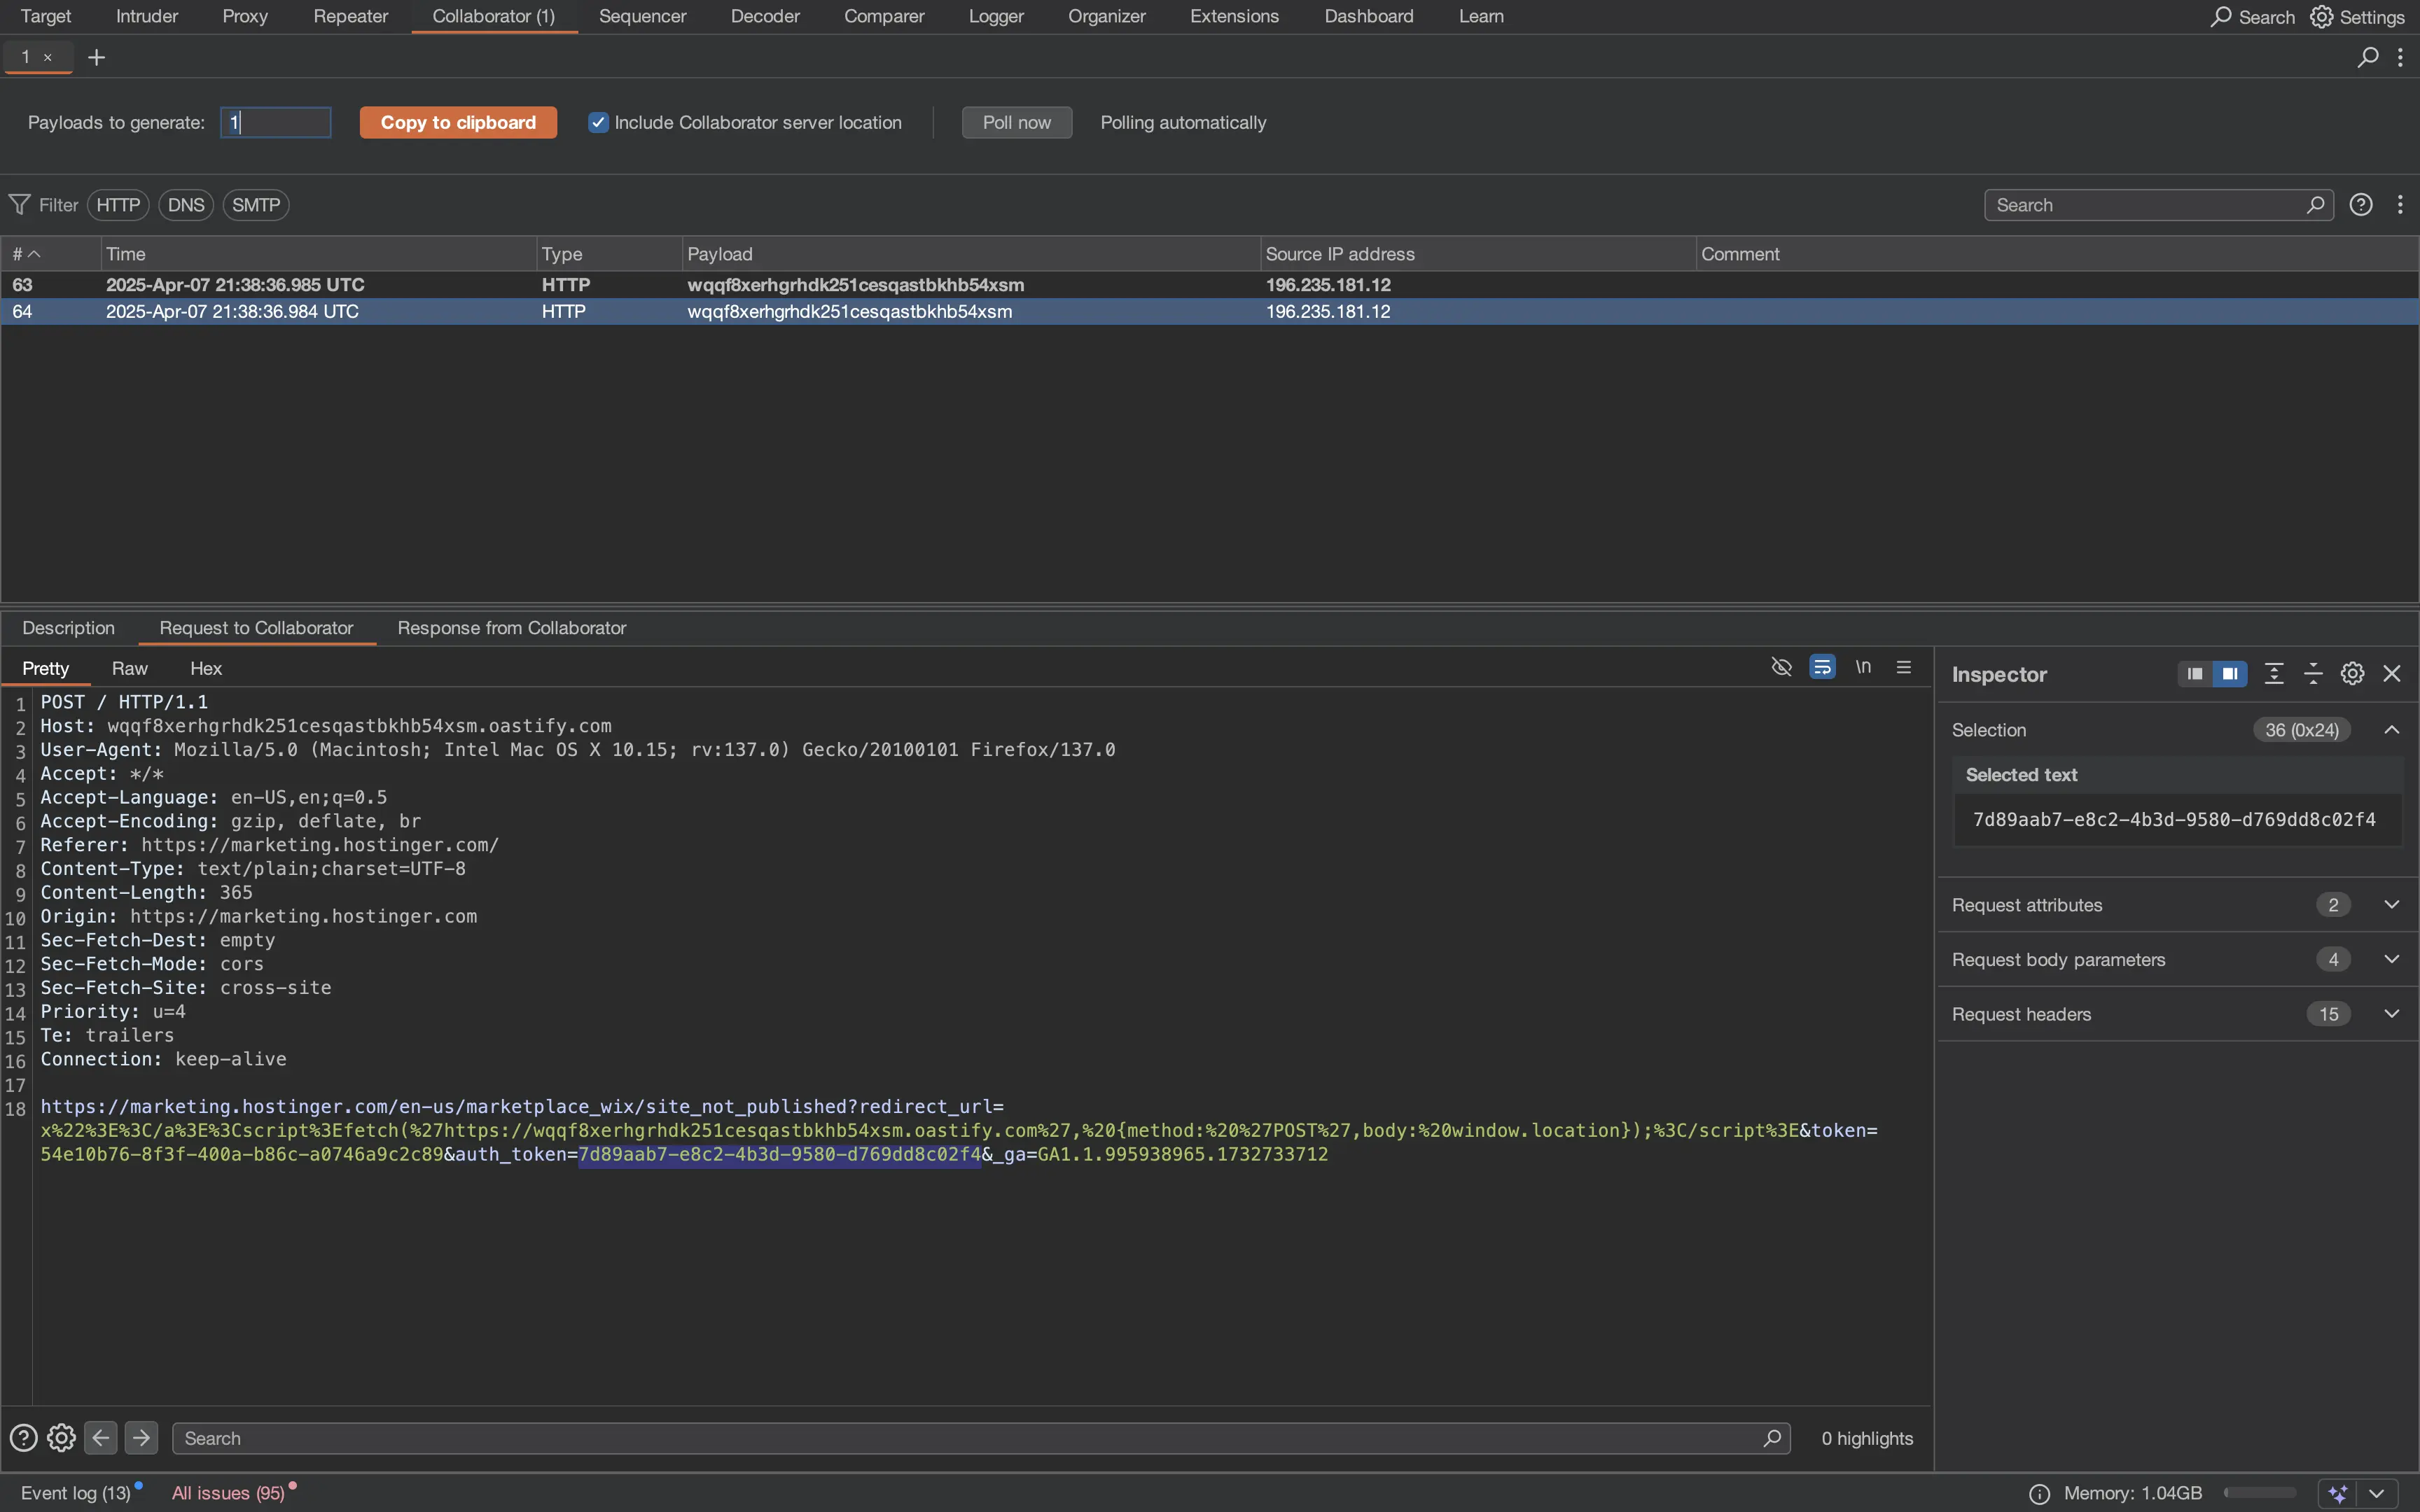This screenshot has width=2420, height=1512.
Task: Click the memory usage bar in status bar
Action: (x=2259, y=1493)
